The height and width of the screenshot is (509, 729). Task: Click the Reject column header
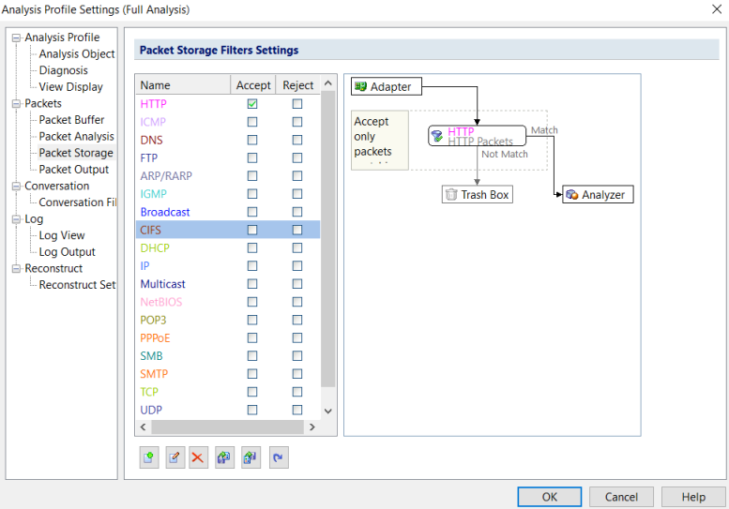[298, 85]
